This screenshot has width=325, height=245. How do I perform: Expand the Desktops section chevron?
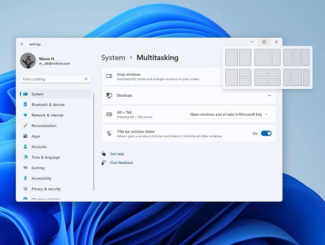click(269, 95)
